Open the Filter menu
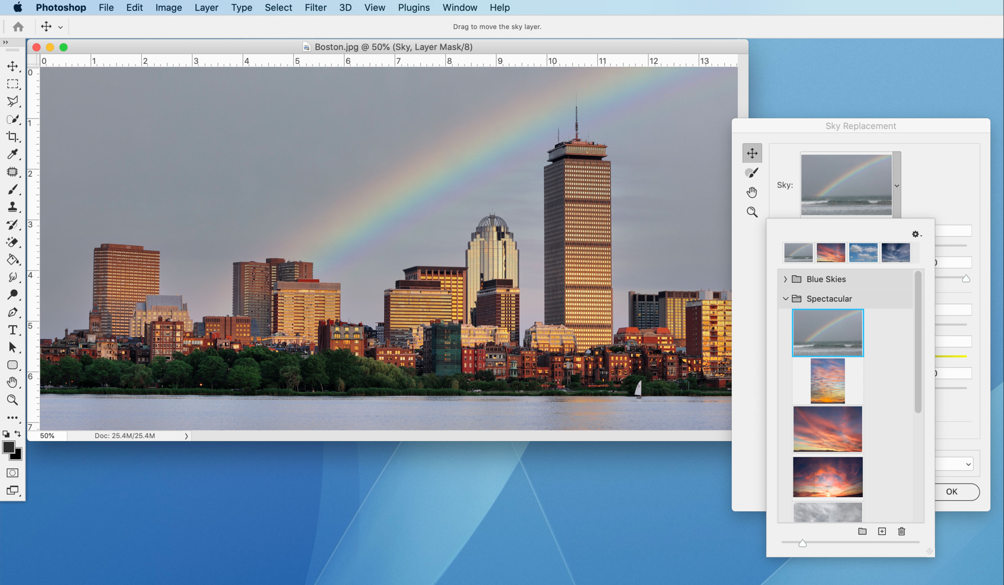Image resolution: width=1004 pixels, height=585 pixels. pyautogui.click(x=316, y=7)
